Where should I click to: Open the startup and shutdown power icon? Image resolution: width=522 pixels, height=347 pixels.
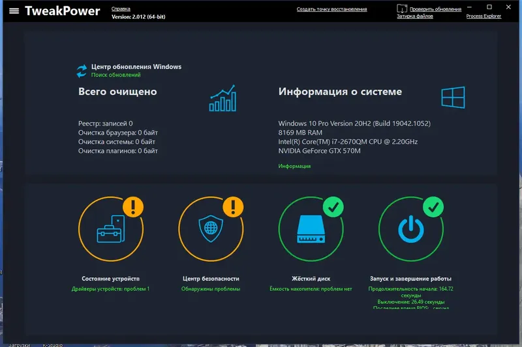[411, 229]
